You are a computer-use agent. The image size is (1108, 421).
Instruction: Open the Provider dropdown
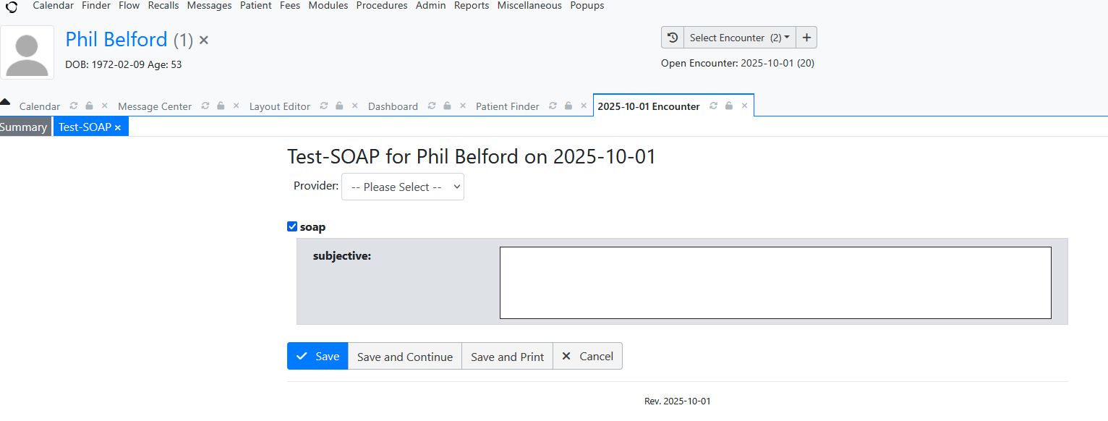point(403,187)
